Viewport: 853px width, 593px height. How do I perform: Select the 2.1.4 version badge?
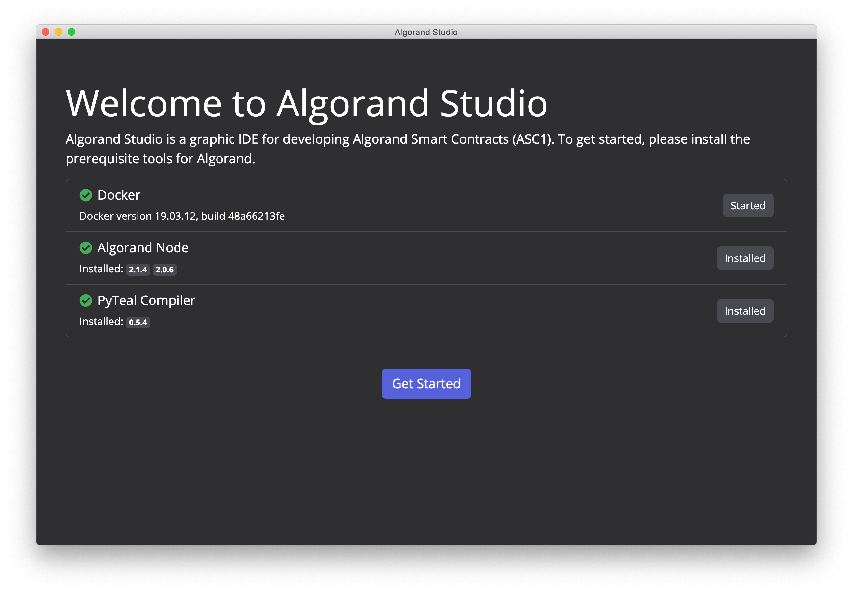pos(138,270)
